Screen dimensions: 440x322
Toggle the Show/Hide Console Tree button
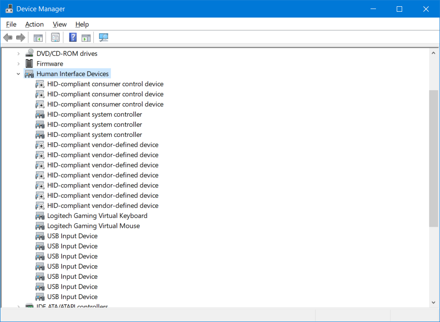(38, 37)
